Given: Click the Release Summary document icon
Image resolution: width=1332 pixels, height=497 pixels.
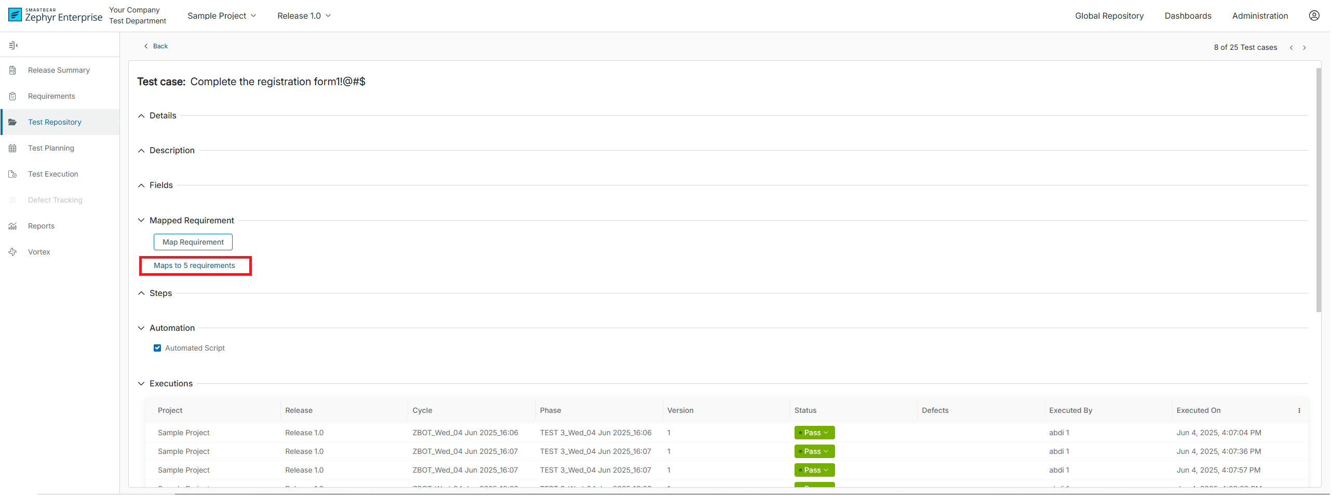Looking at the screenshot, I should pos(13,70).
